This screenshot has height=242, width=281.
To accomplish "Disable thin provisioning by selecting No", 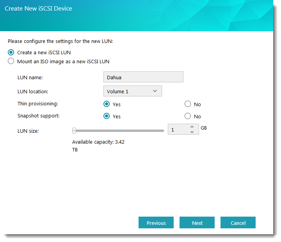I will coord(188,104).
